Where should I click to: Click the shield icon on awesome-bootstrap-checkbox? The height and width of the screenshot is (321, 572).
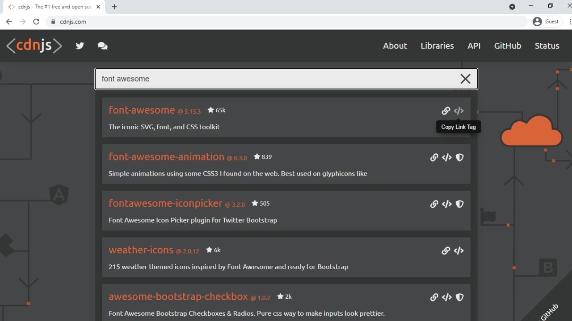click(459, 297)
